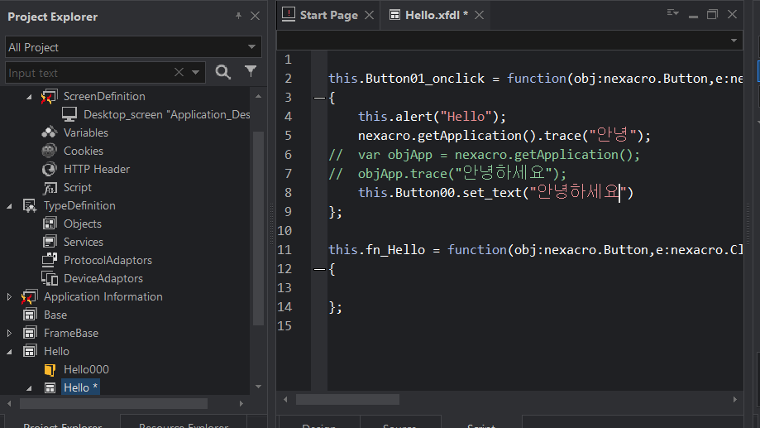
Task: Open the active files list dropdown icon
Action: [673, 13]
